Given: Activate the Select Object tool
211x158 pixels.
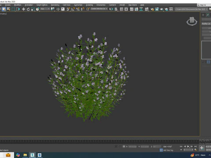Looking at the screenshot, I should click(x=4, y=9).
